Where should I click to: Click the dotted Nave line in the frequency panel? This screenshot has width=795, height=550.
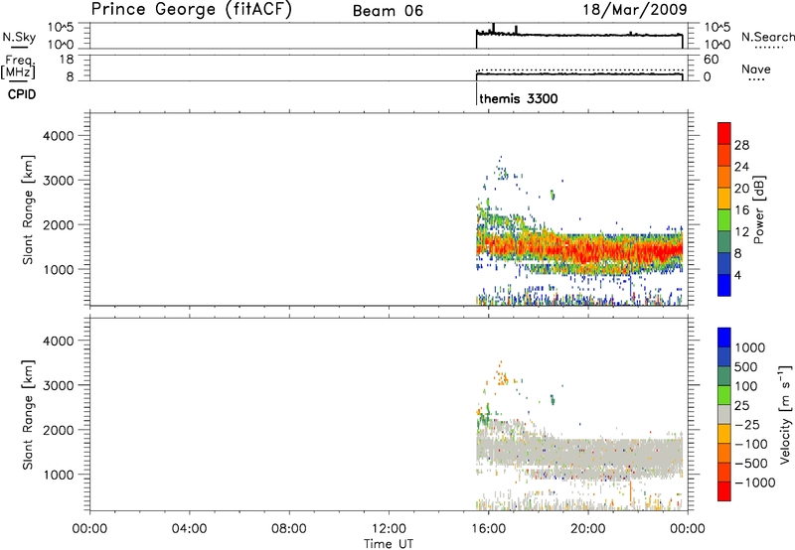tap(579, 70)
